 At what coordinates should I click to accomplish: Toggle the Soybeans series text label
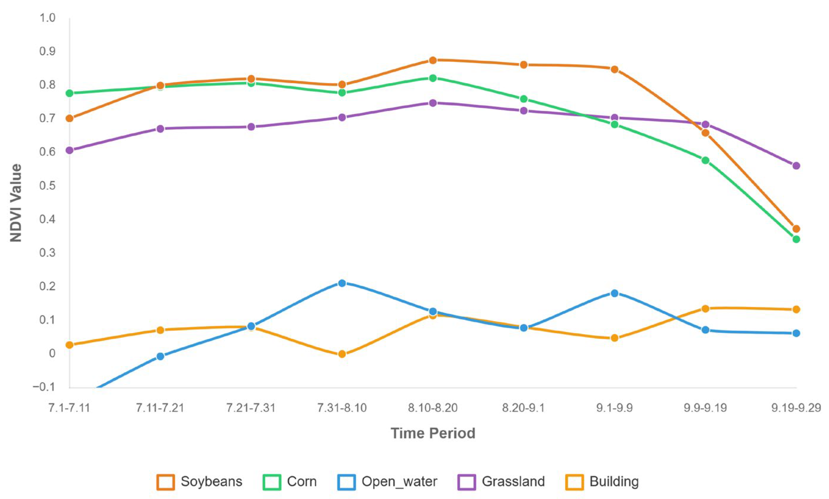coord(211,482)
